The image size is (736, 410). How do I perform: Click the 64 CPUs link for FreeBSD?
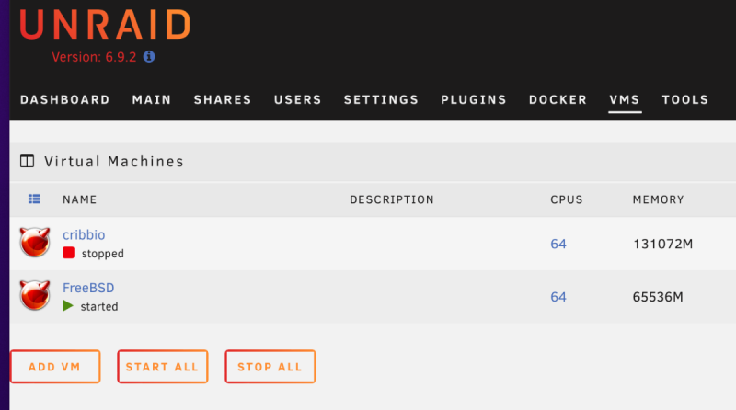[x=558, y=297]
